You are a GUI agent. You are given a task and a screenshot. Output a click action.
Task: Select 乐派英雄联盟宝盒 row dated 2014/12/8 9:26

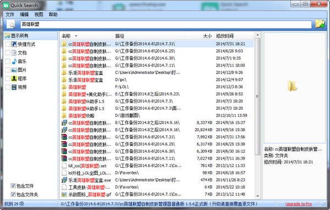[x=157, y=72]
